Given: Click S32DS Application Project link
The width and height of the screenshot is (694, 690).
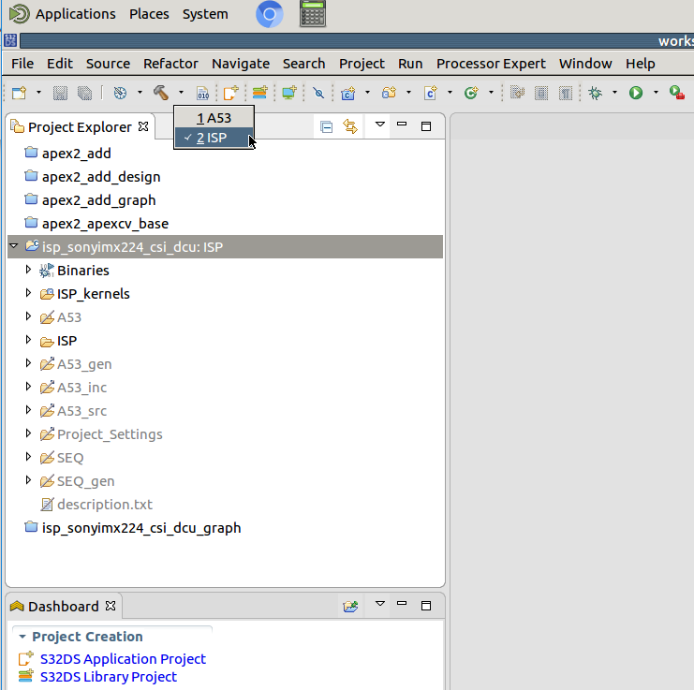Looking at the screenshot, I should click(x=123, y=659).
